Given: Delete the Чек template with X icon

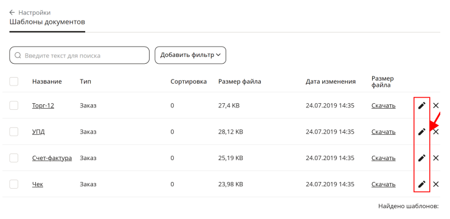Looking at the screenshot, I should (x=435, y=184).
